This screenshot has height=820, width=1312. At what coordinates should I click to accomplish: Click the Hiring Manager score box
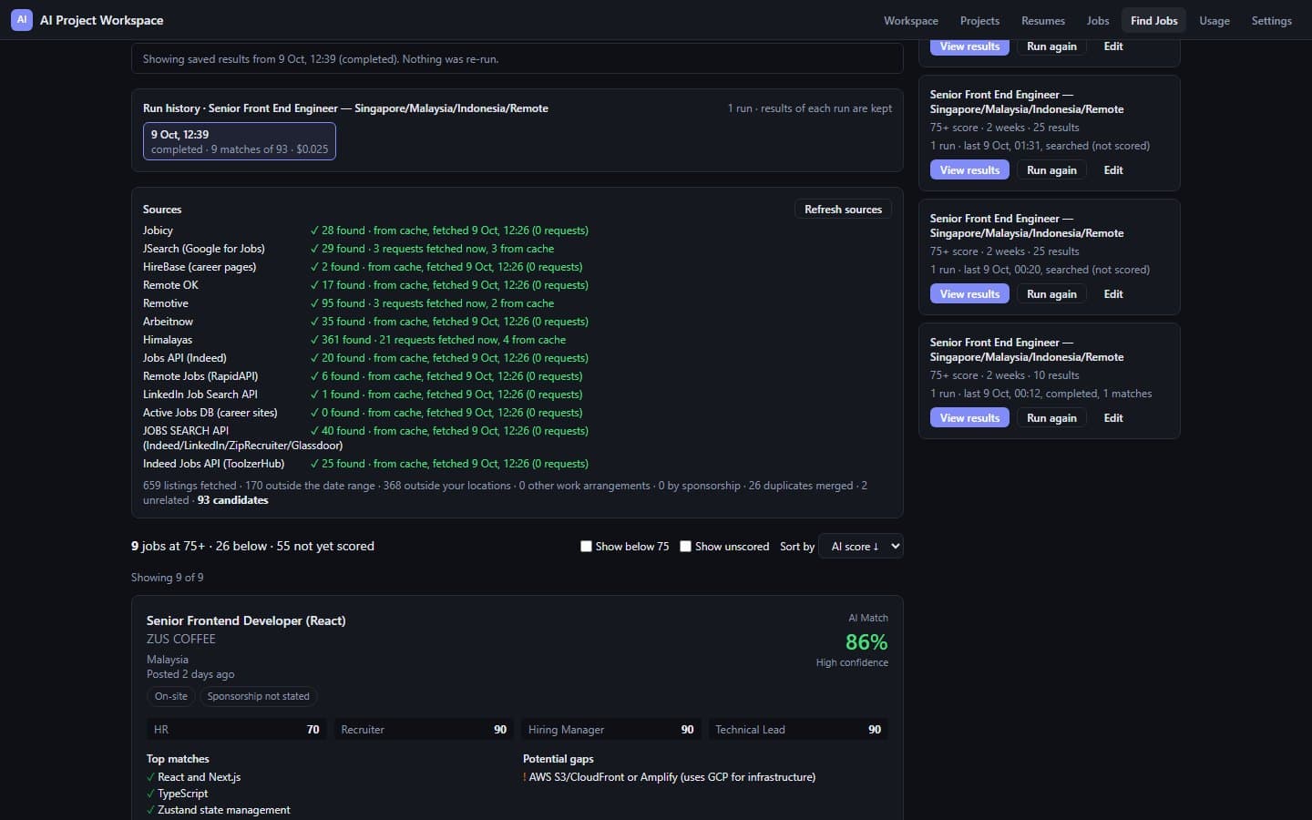pyautogui.click(x=610, y=730)
